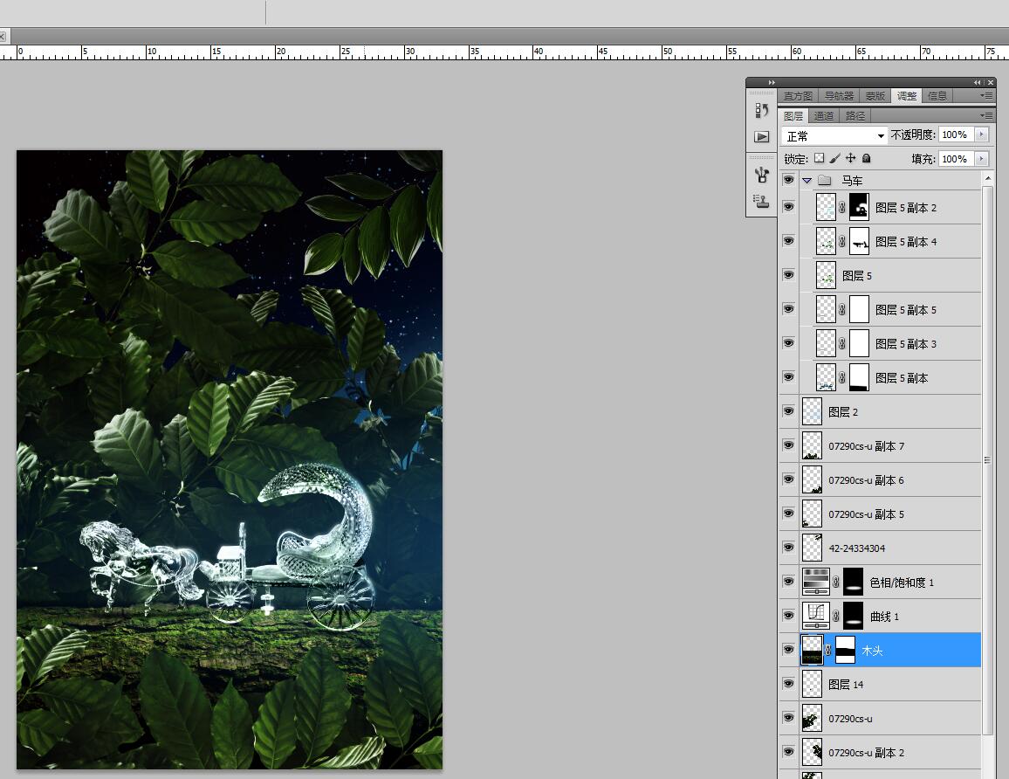Open the History panel icon in the dock

coord(761,111)
